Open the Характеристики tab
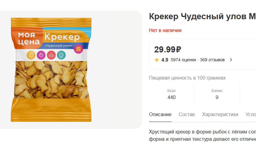The height and width of the screenshot is (142, 256). 220,114
